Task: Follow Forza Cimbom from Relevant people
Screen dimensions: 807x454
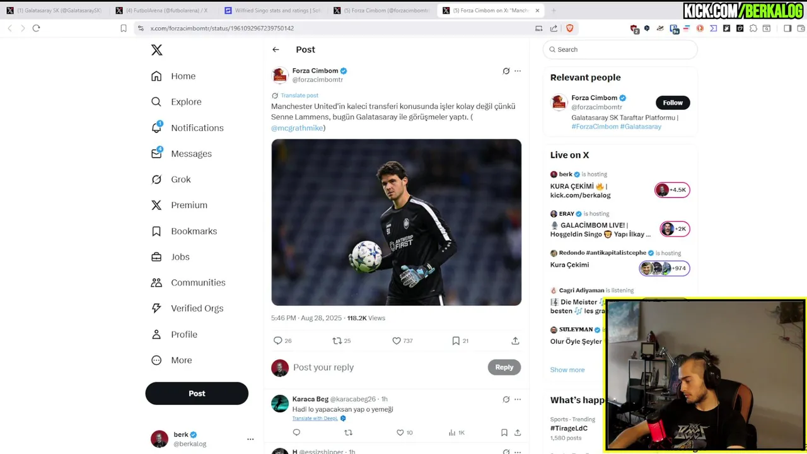Action: 673,103
